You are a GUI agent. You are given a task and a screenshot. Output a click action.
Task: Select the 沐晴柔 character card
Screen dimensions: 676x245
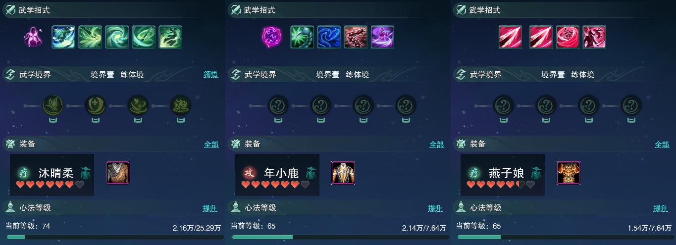click(52, 175)
